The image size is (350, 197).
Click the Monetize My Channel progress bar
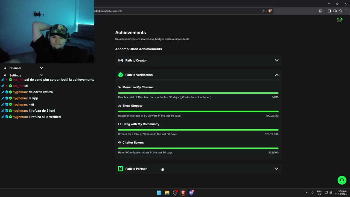tap(198, 93)
